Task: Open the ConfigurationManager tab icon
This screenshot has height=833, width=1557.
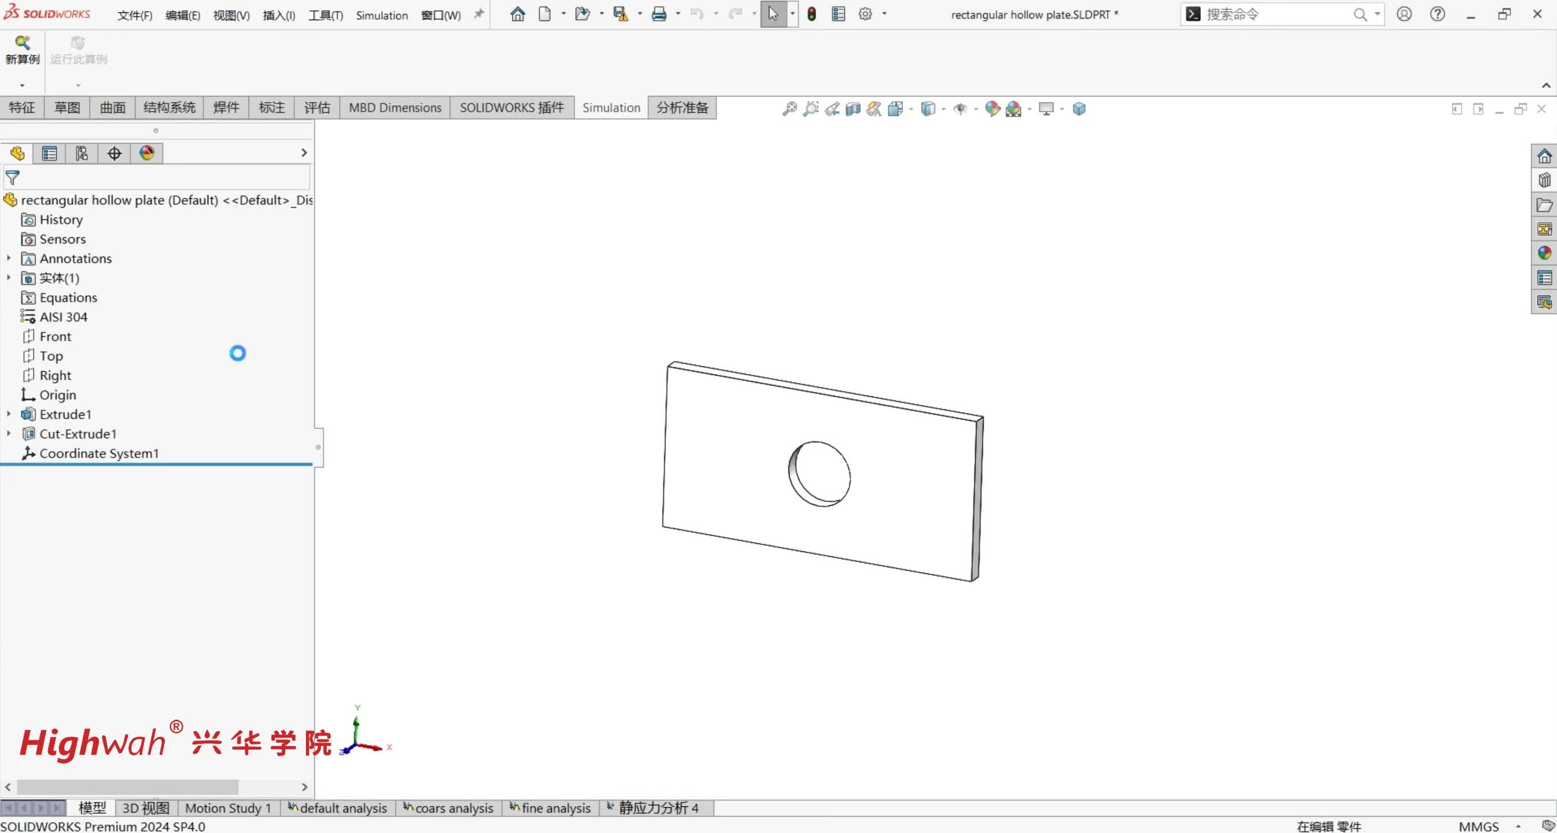Action: (82, 153)
